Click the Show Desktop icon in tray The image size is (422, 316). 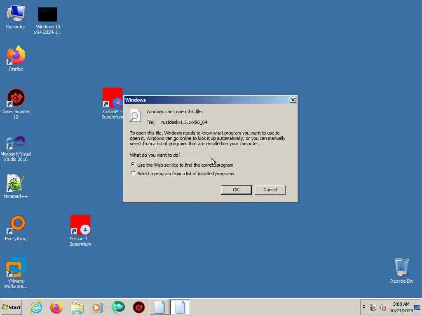(417, 307)
